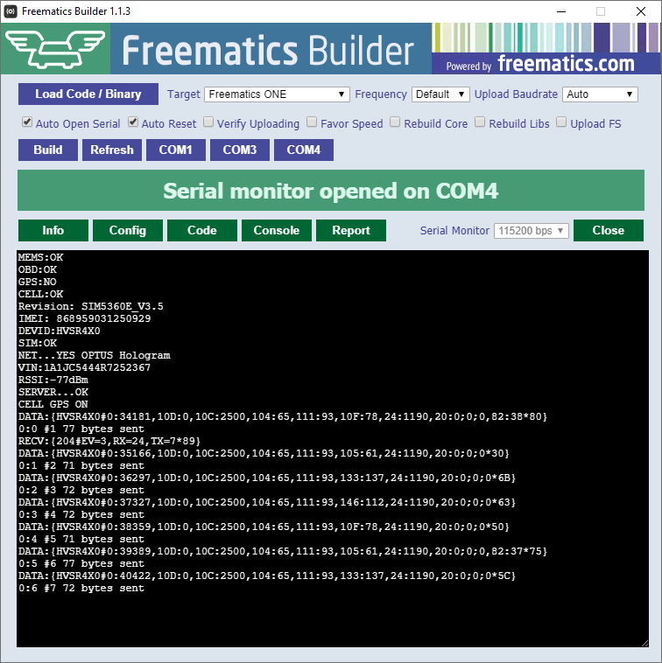Click the VIN:1A1JC5444R7252367 console line
The height and width of the screenshot is (663, 662).
click(x=84, y=367)
